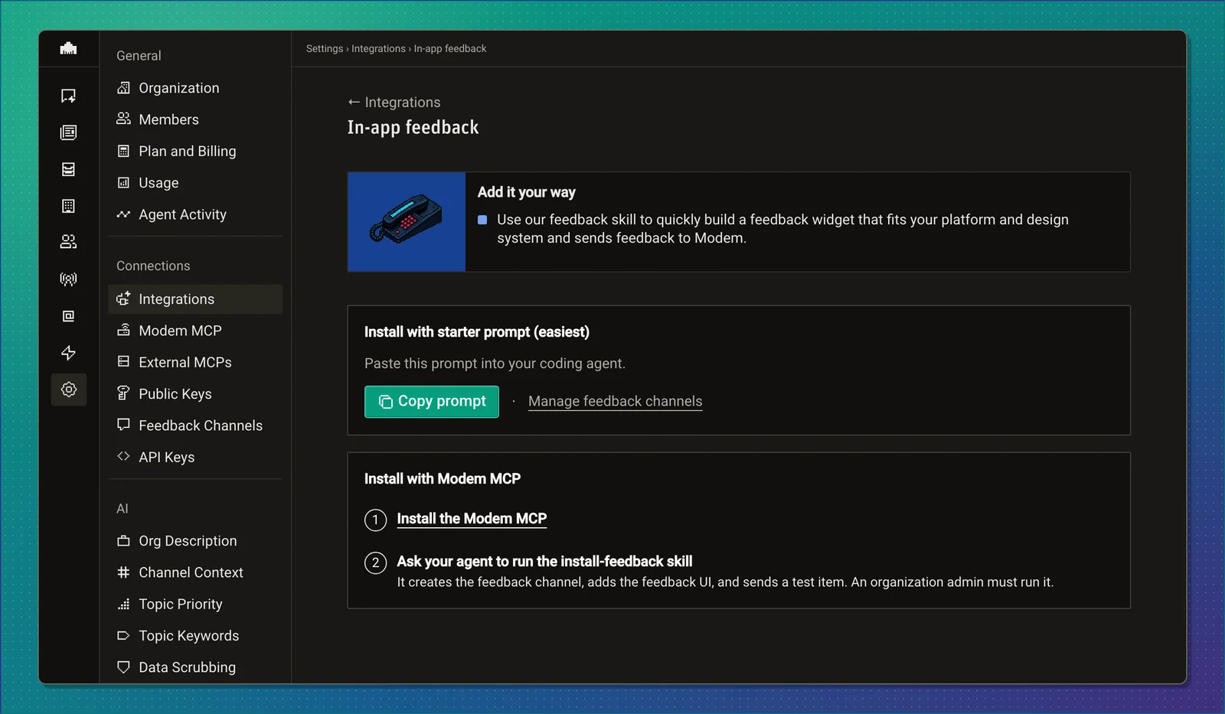Click the 'Ask your agent to run the install-feedback skill' text
The width and height of the screenshot is (1225, 714).
[544, 562]
